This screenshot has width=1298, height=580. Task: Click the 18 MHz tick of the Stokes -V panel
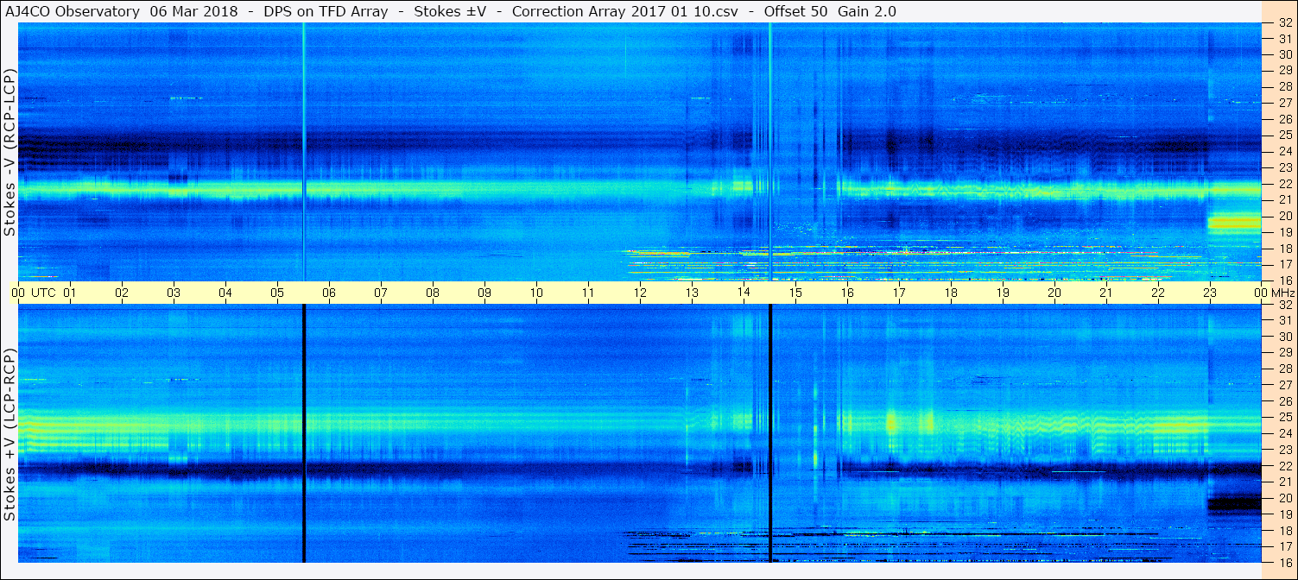1284,249
